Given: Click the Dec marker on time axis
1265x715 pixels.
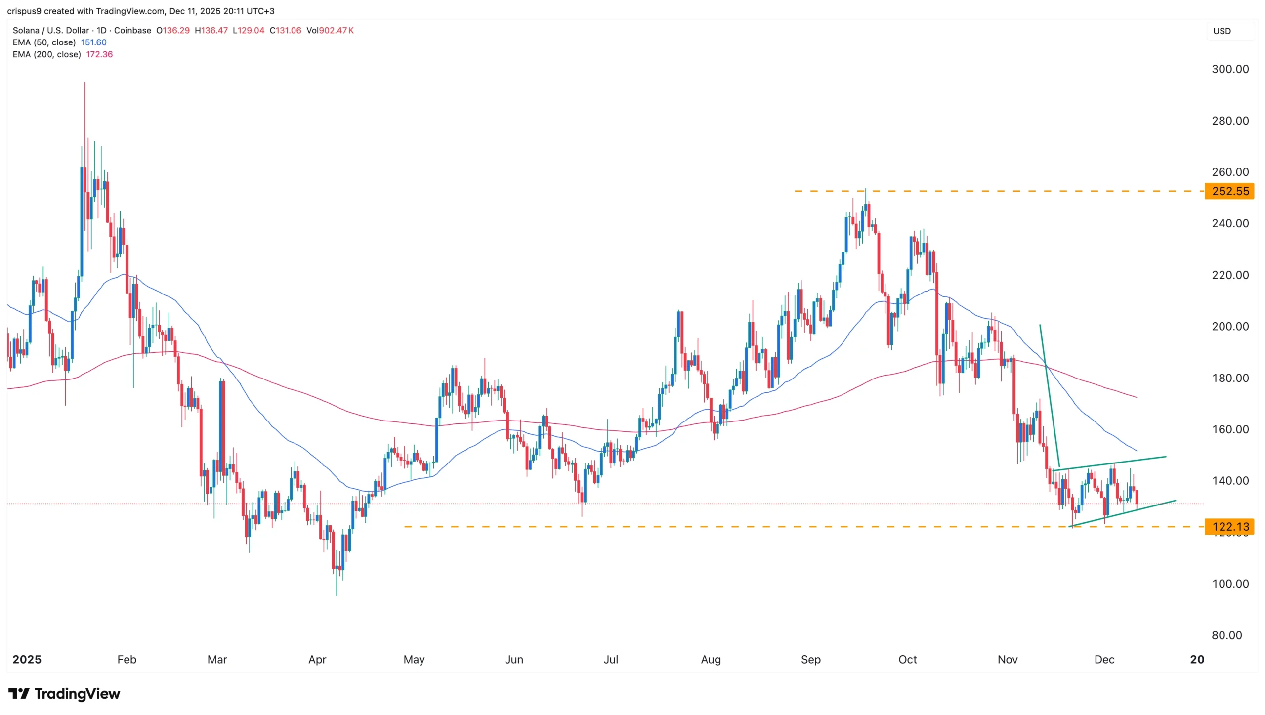Looking at the screenshot, I should (1104, 659).
